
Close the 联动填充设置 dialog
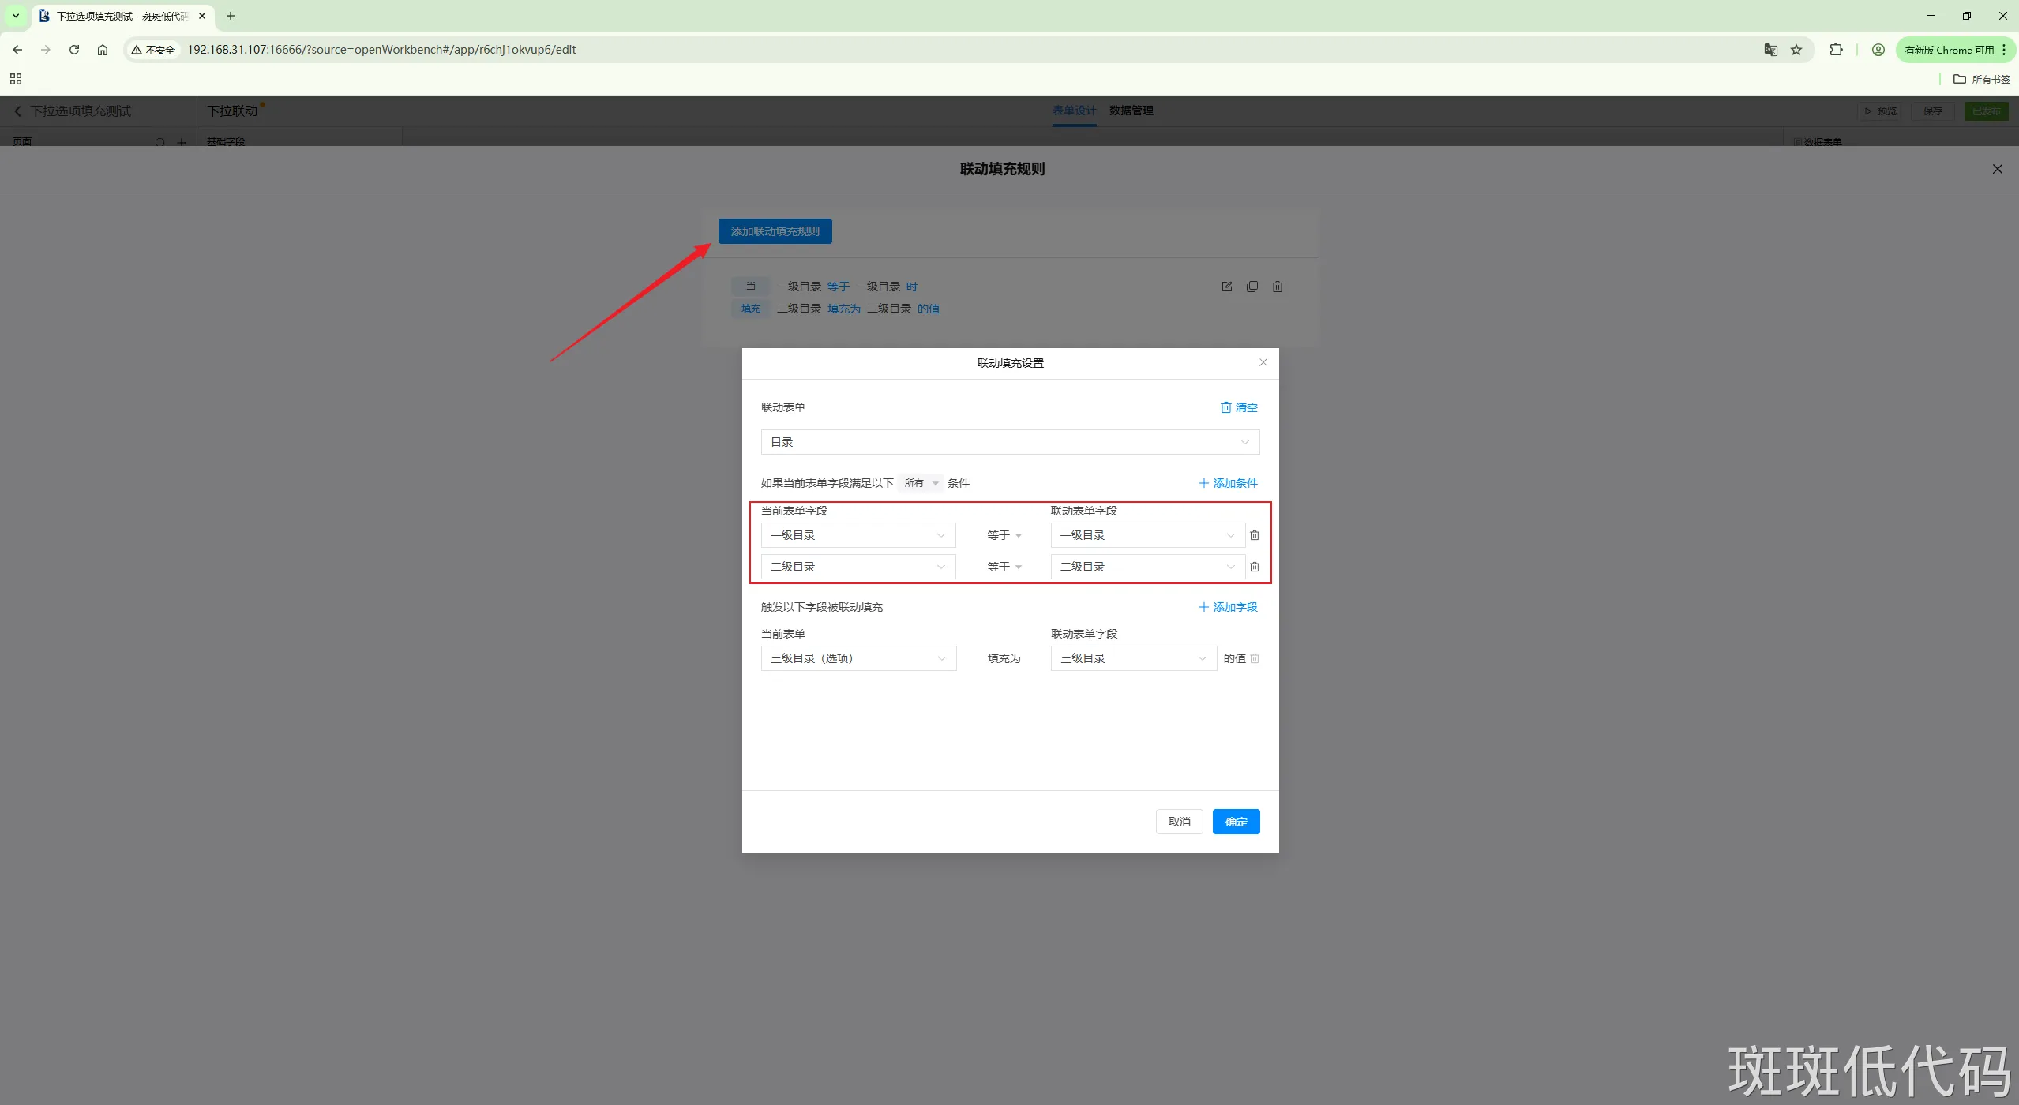1263,362
